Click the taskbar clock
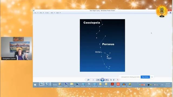The image size is (173, 97). tap(168, 85)
